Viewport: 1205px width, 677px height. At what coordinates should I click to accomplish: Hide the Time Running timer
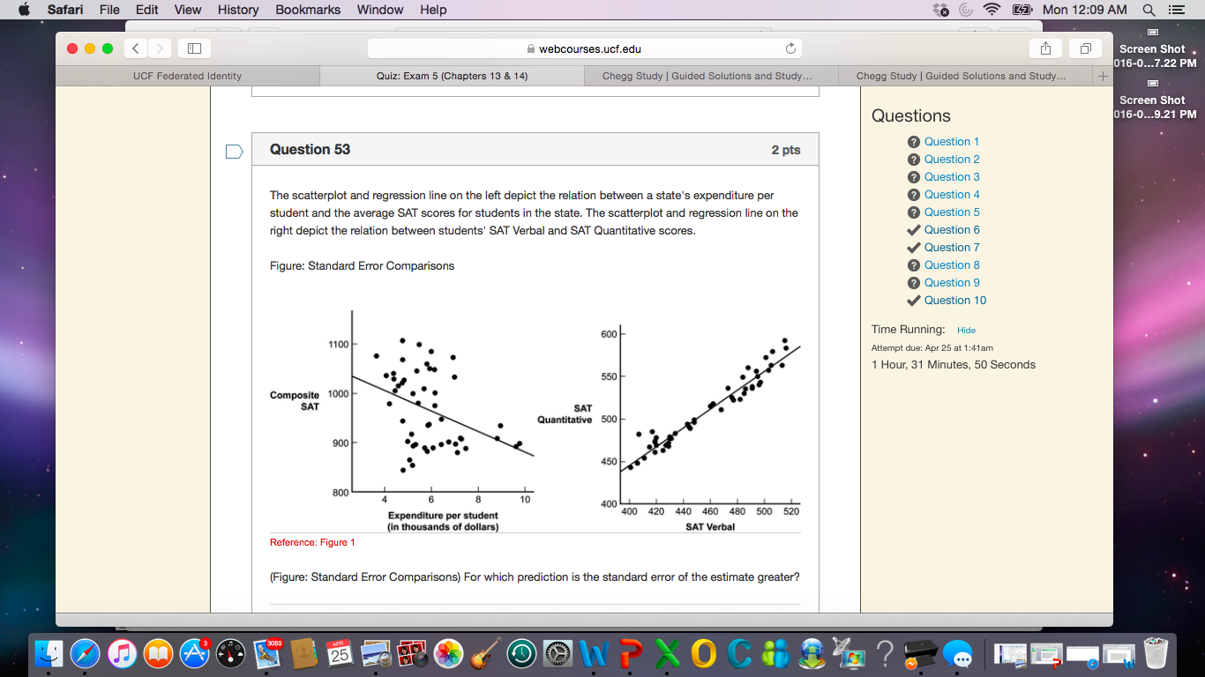pos(966,329)
